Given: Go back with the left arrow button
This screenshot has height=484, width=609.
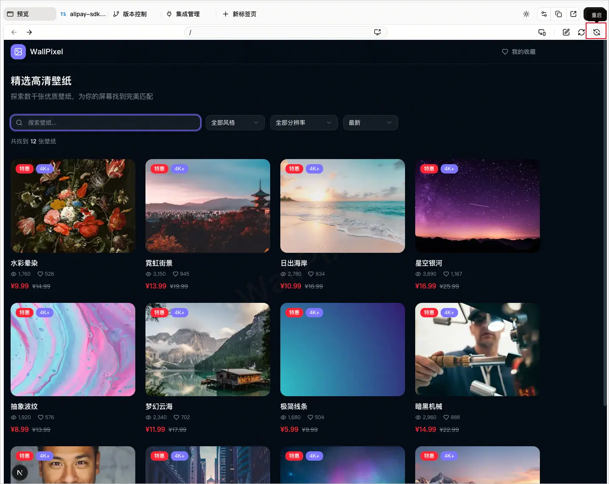Looking at the screenshot, I should click(x=14, y=32).
